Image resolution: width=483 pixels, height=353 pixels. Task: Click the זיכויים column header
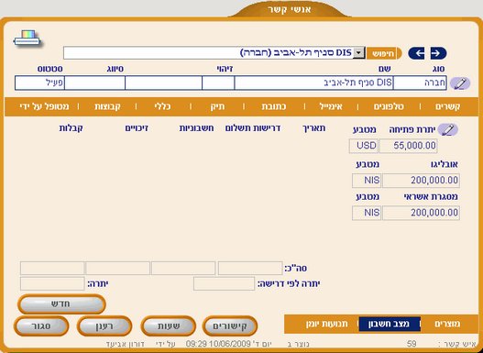(137, 128)
